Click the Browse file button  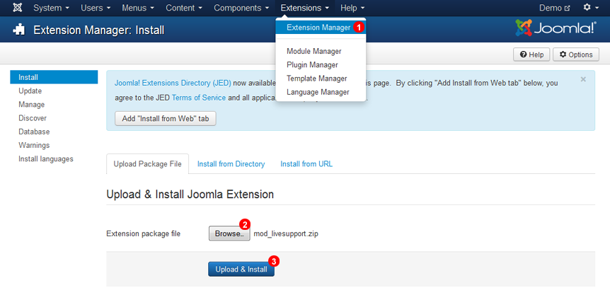tap(229, 233)
